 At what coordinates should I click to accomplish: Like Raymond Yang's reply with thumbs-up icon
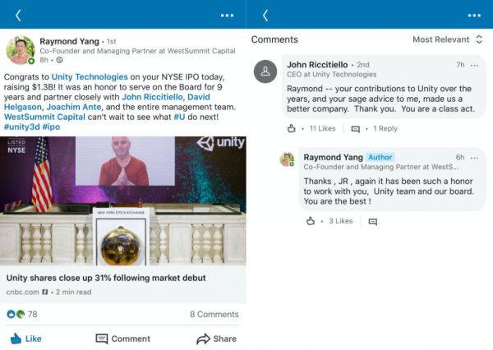point(311,221)
